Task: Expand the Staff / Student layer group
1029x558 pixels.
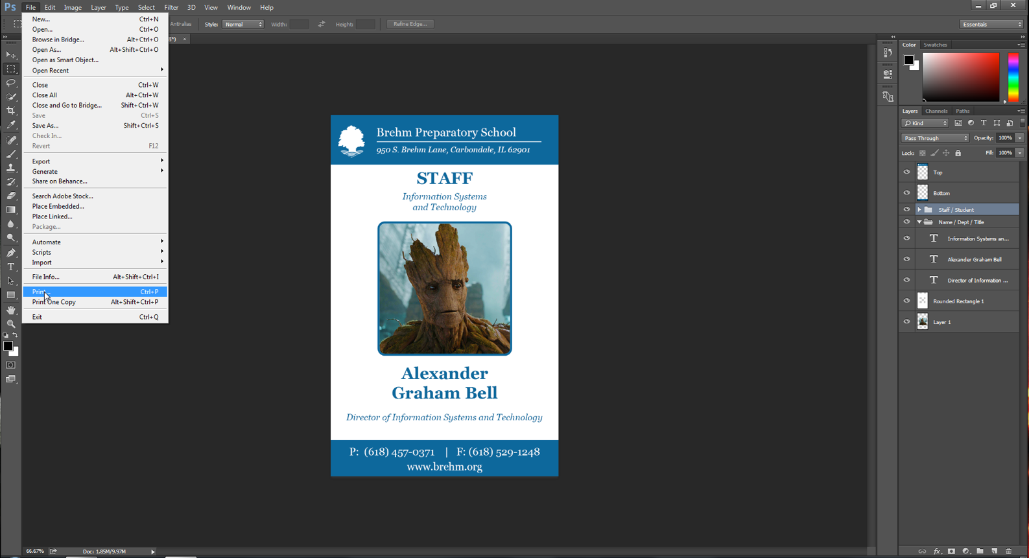Action: coord(919,210)
